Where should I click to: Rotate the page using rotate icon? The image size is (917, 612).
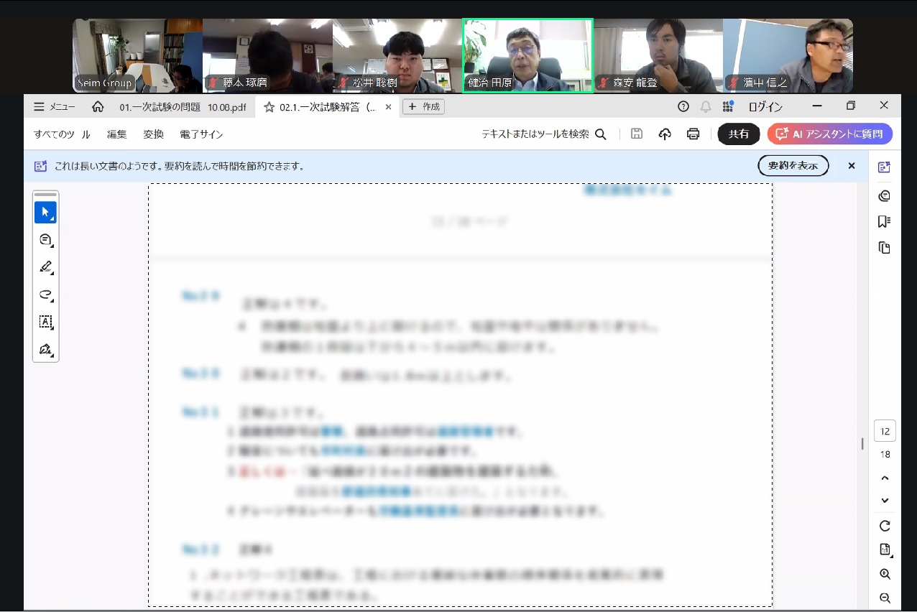pyautogui.click(x=885, y=526)
